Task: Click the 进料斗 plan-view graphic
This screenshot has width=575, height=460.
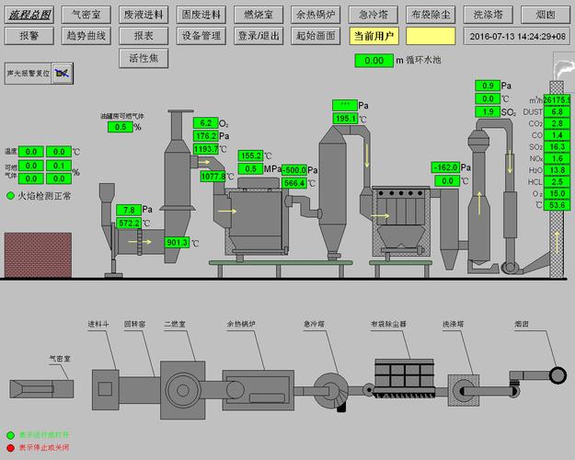Action: (105, 389)
